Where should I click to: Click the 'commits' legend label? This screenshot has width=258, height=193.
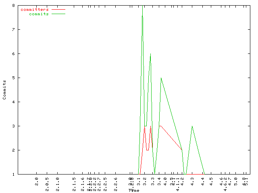[39, 14]
